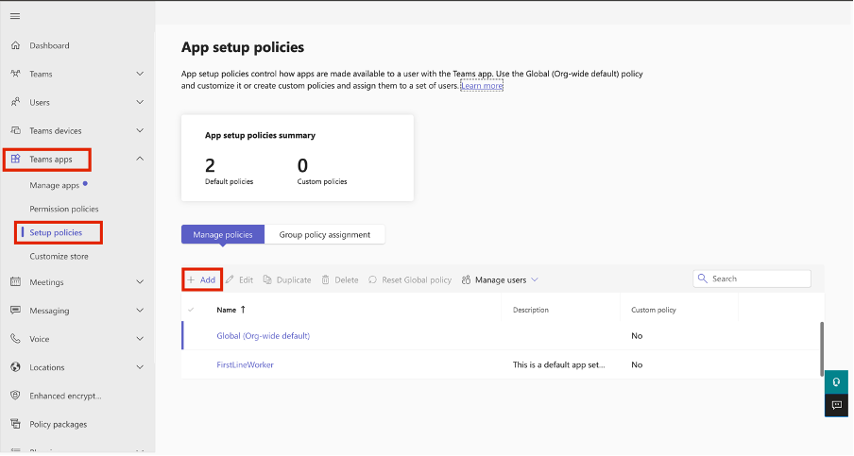Click the Edit pencil icon

(230, 279)
